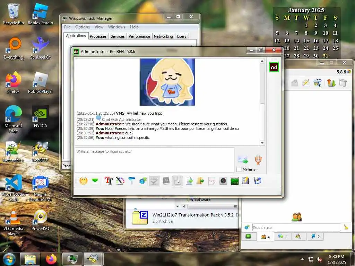Click the camera screenshot icon in chat toolbar
This screenshot has height=266, width=355.
coord(223,181)
